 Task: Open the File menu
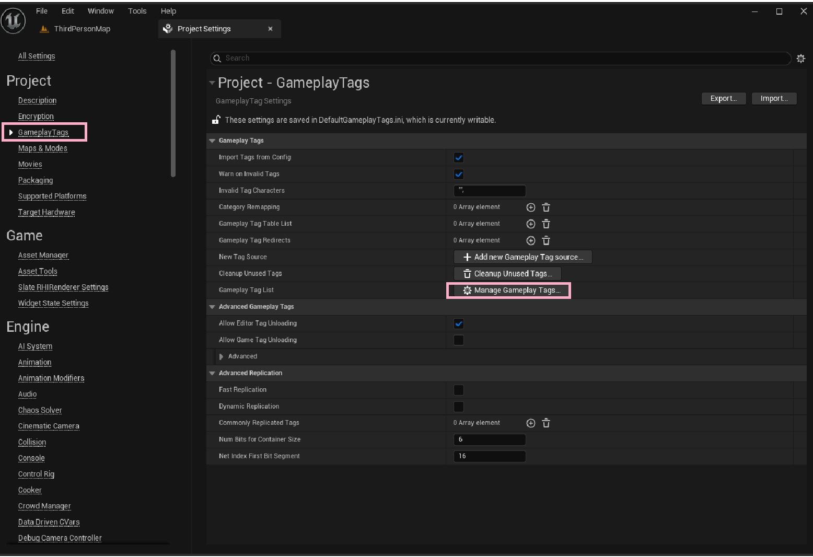coord(42,11)
